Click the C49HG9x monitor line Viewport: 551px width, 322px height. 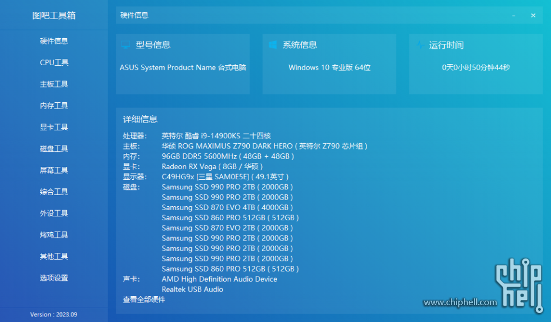point(225,176)
